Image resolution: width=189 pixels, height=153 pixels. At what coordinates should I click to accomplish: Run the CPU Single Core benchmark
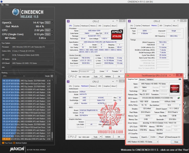pos(48,34)
